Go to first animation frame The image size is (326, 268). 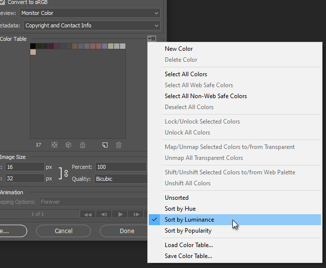88,215
